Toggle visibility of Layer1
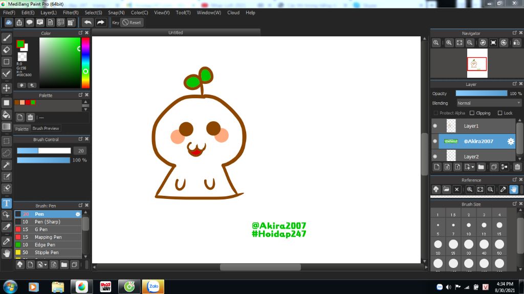Image resolution: width=524 pixels, height=294 pixels. (435, 126)
